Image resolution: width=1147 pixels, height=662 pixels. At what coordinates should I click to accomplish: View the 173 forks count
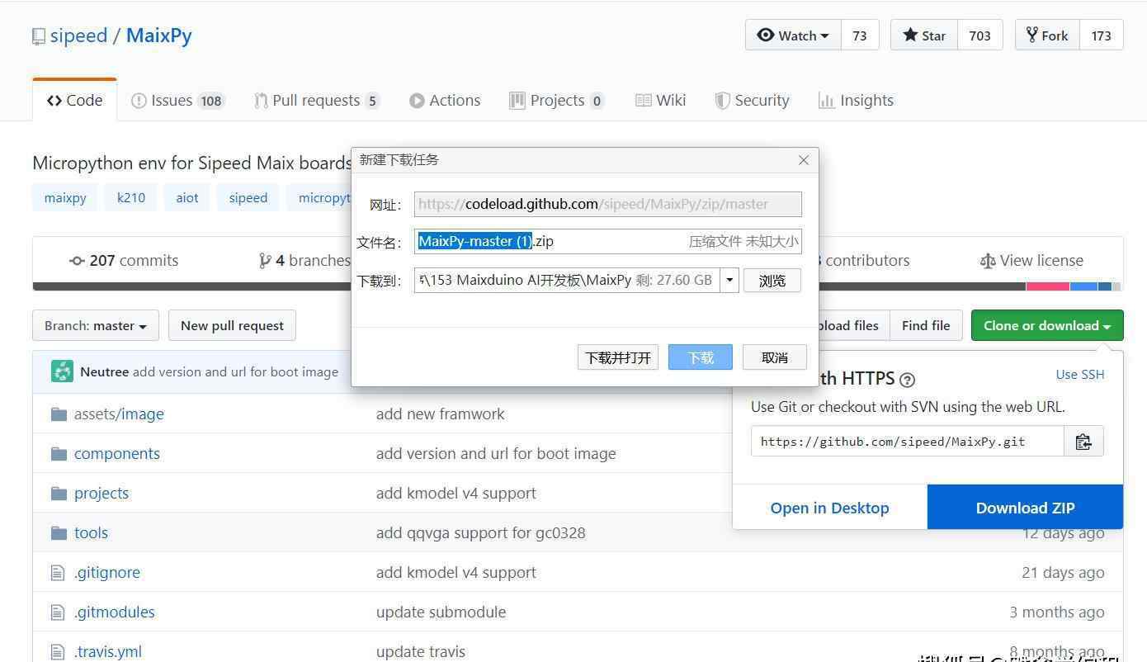pyautogui.click(x=1101, y=35)
